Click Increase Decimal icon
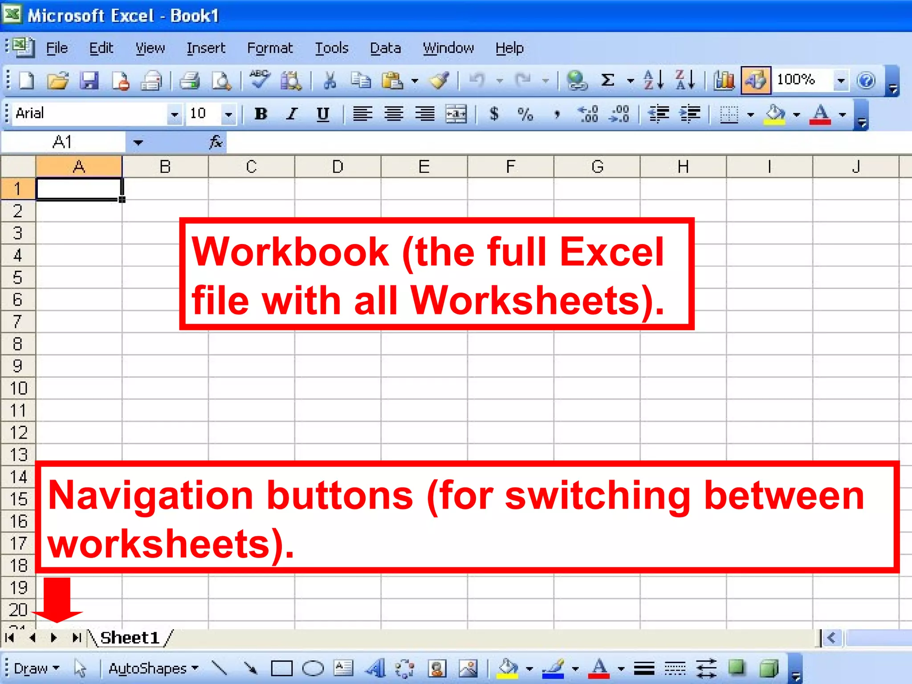The image size is (912, 684). click(x=588, y=114)
